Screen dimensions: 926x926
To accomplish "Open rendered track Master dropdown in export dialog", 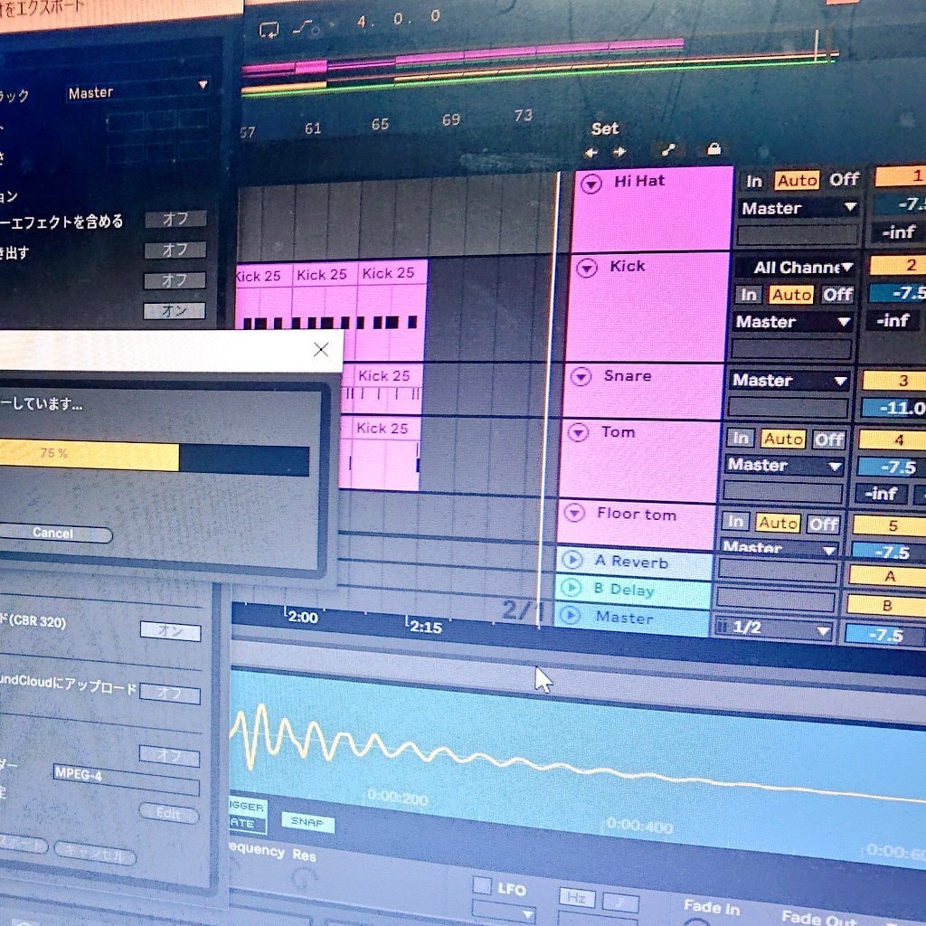I will [137, 91].
